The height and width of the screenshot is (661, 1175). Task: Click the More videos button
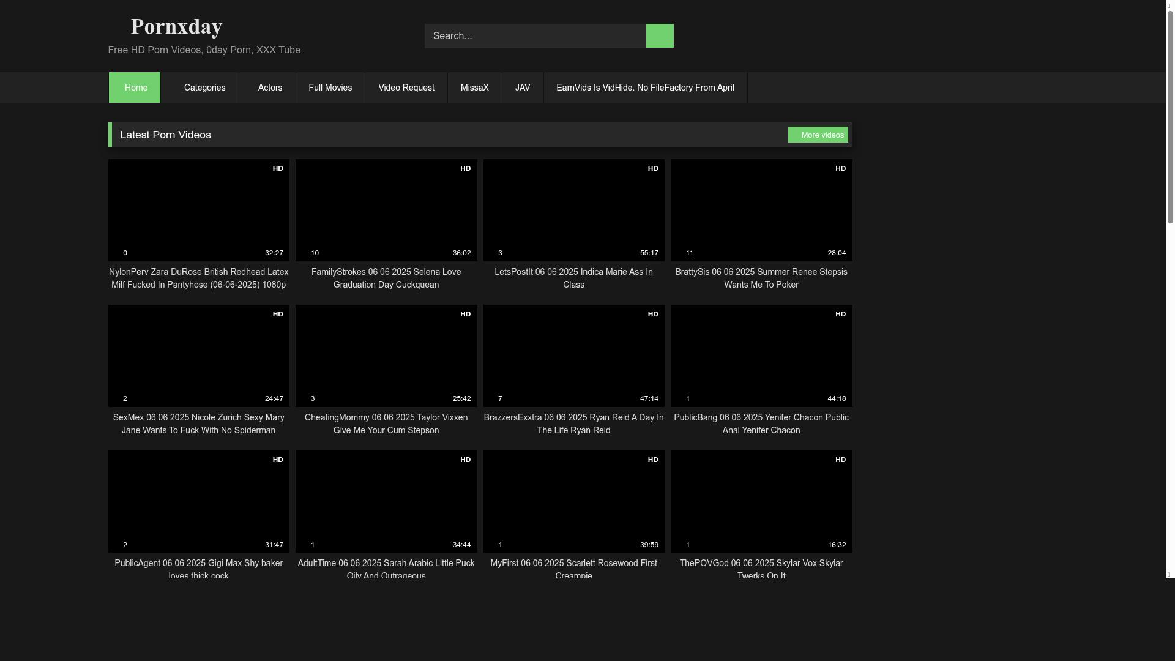click(818, 135)
